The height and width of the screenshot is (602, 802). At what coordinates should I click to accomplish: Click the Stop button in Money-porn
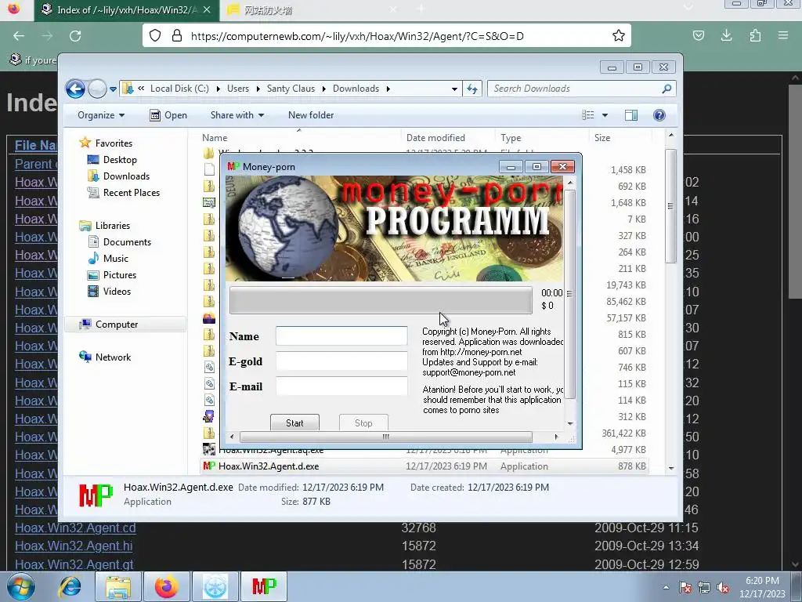[x=363, y=422]
